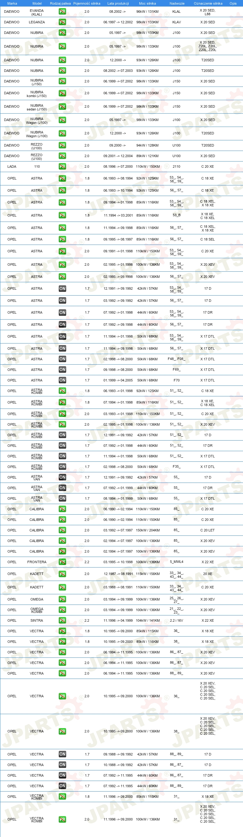The width and height of the screenshot is (243, 837).
Task: Click the Rodzaj paliwa column header
Action: point(60,3)
